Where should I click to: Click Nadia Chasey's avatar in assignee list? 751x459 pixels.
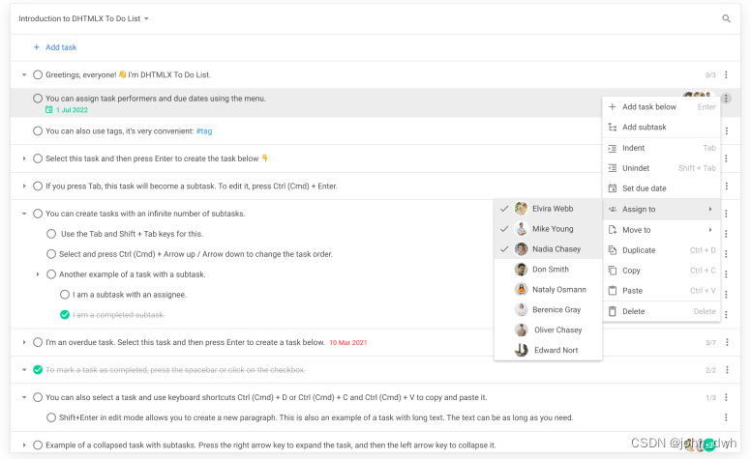pos(521,248)
